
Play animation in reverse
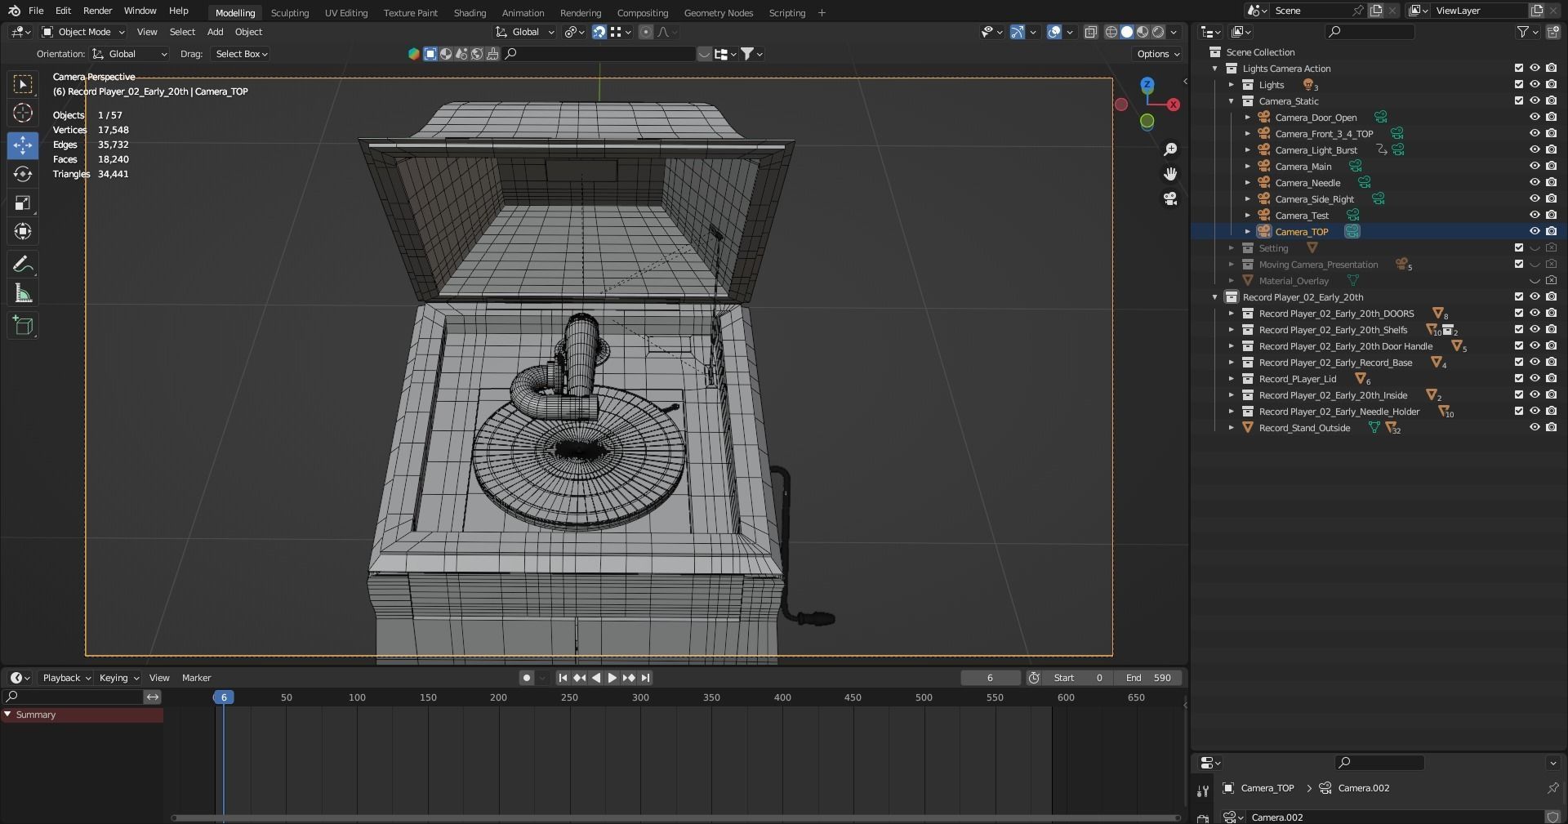(595, 678)
